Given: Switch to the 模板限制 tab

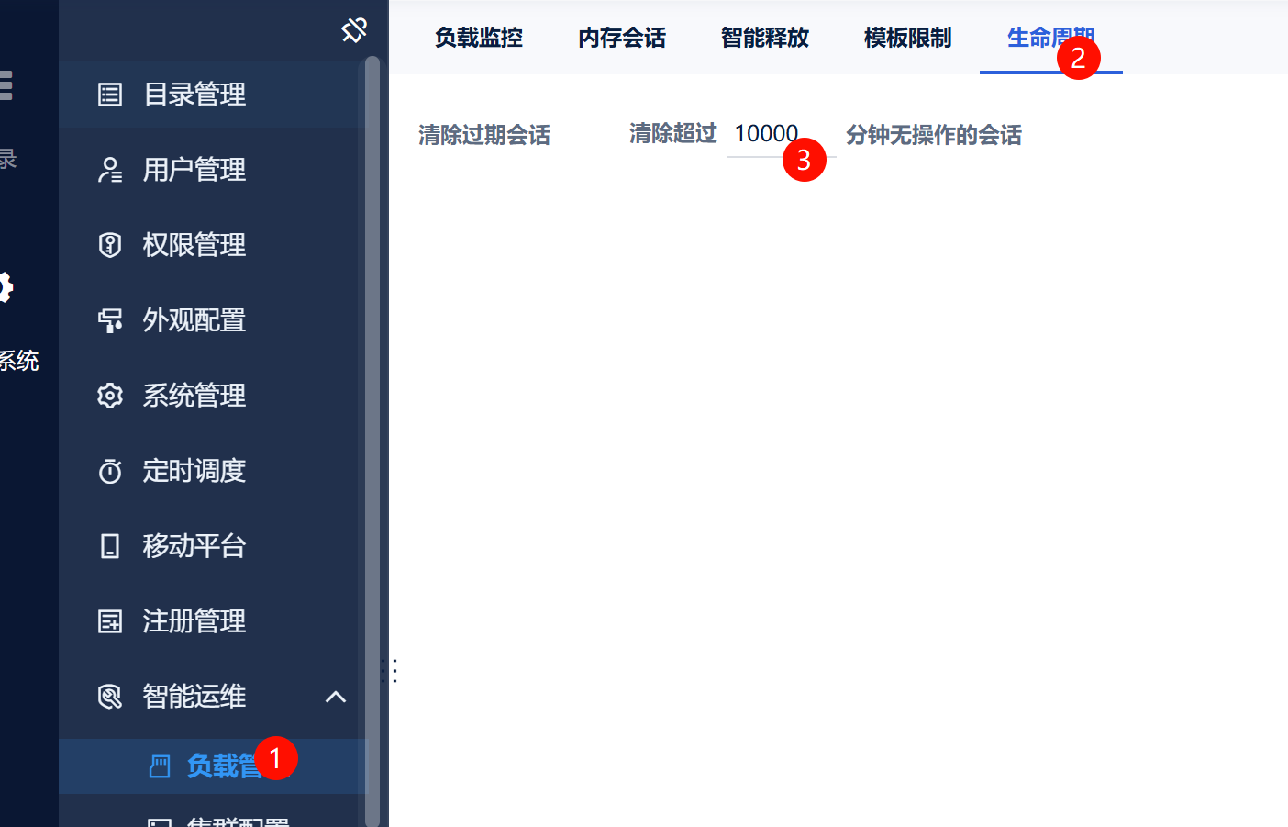Looking at the screenshot, I should (908, 38).
